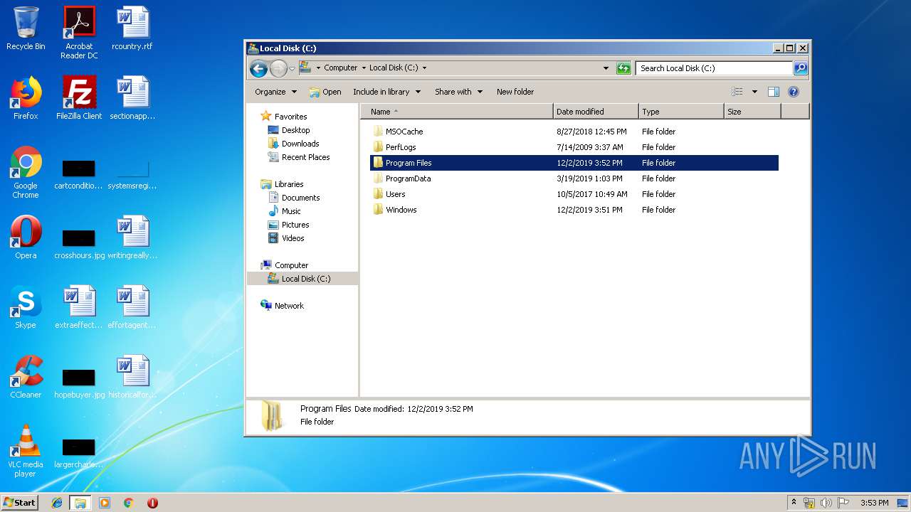Click the Back navigation arrow in Explorer
The height and width of the screenshot is (512, 911).
pos(259,68)
